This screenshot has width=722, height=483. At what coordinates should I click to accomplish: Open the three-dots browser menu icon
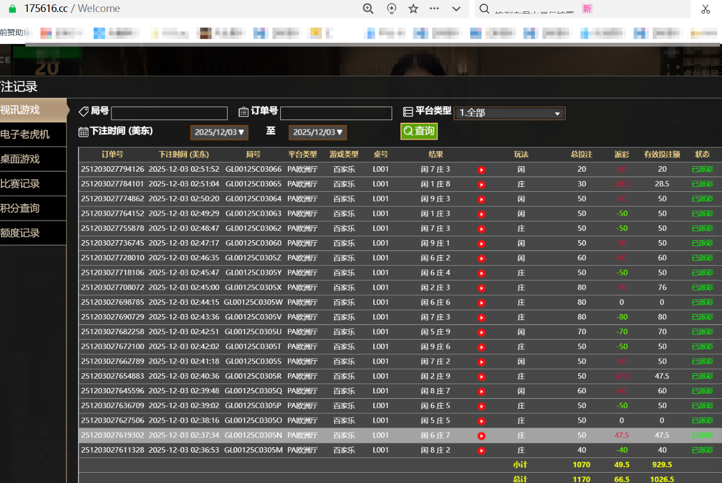click(434, 9)
